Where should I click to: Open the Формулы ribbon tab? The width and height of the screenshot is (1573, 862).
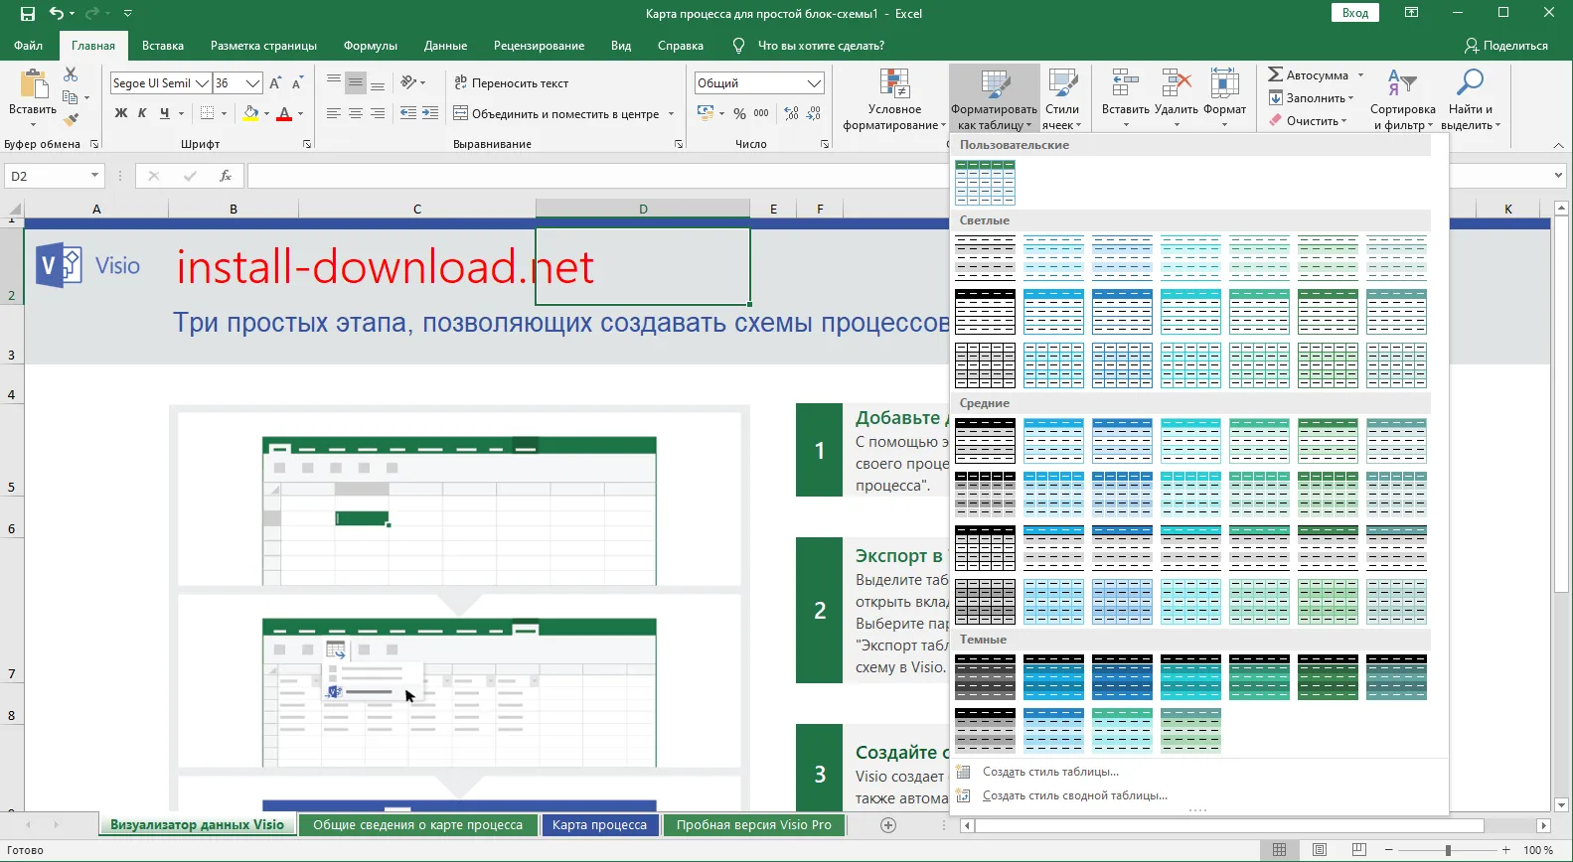(x=370, y=46)
